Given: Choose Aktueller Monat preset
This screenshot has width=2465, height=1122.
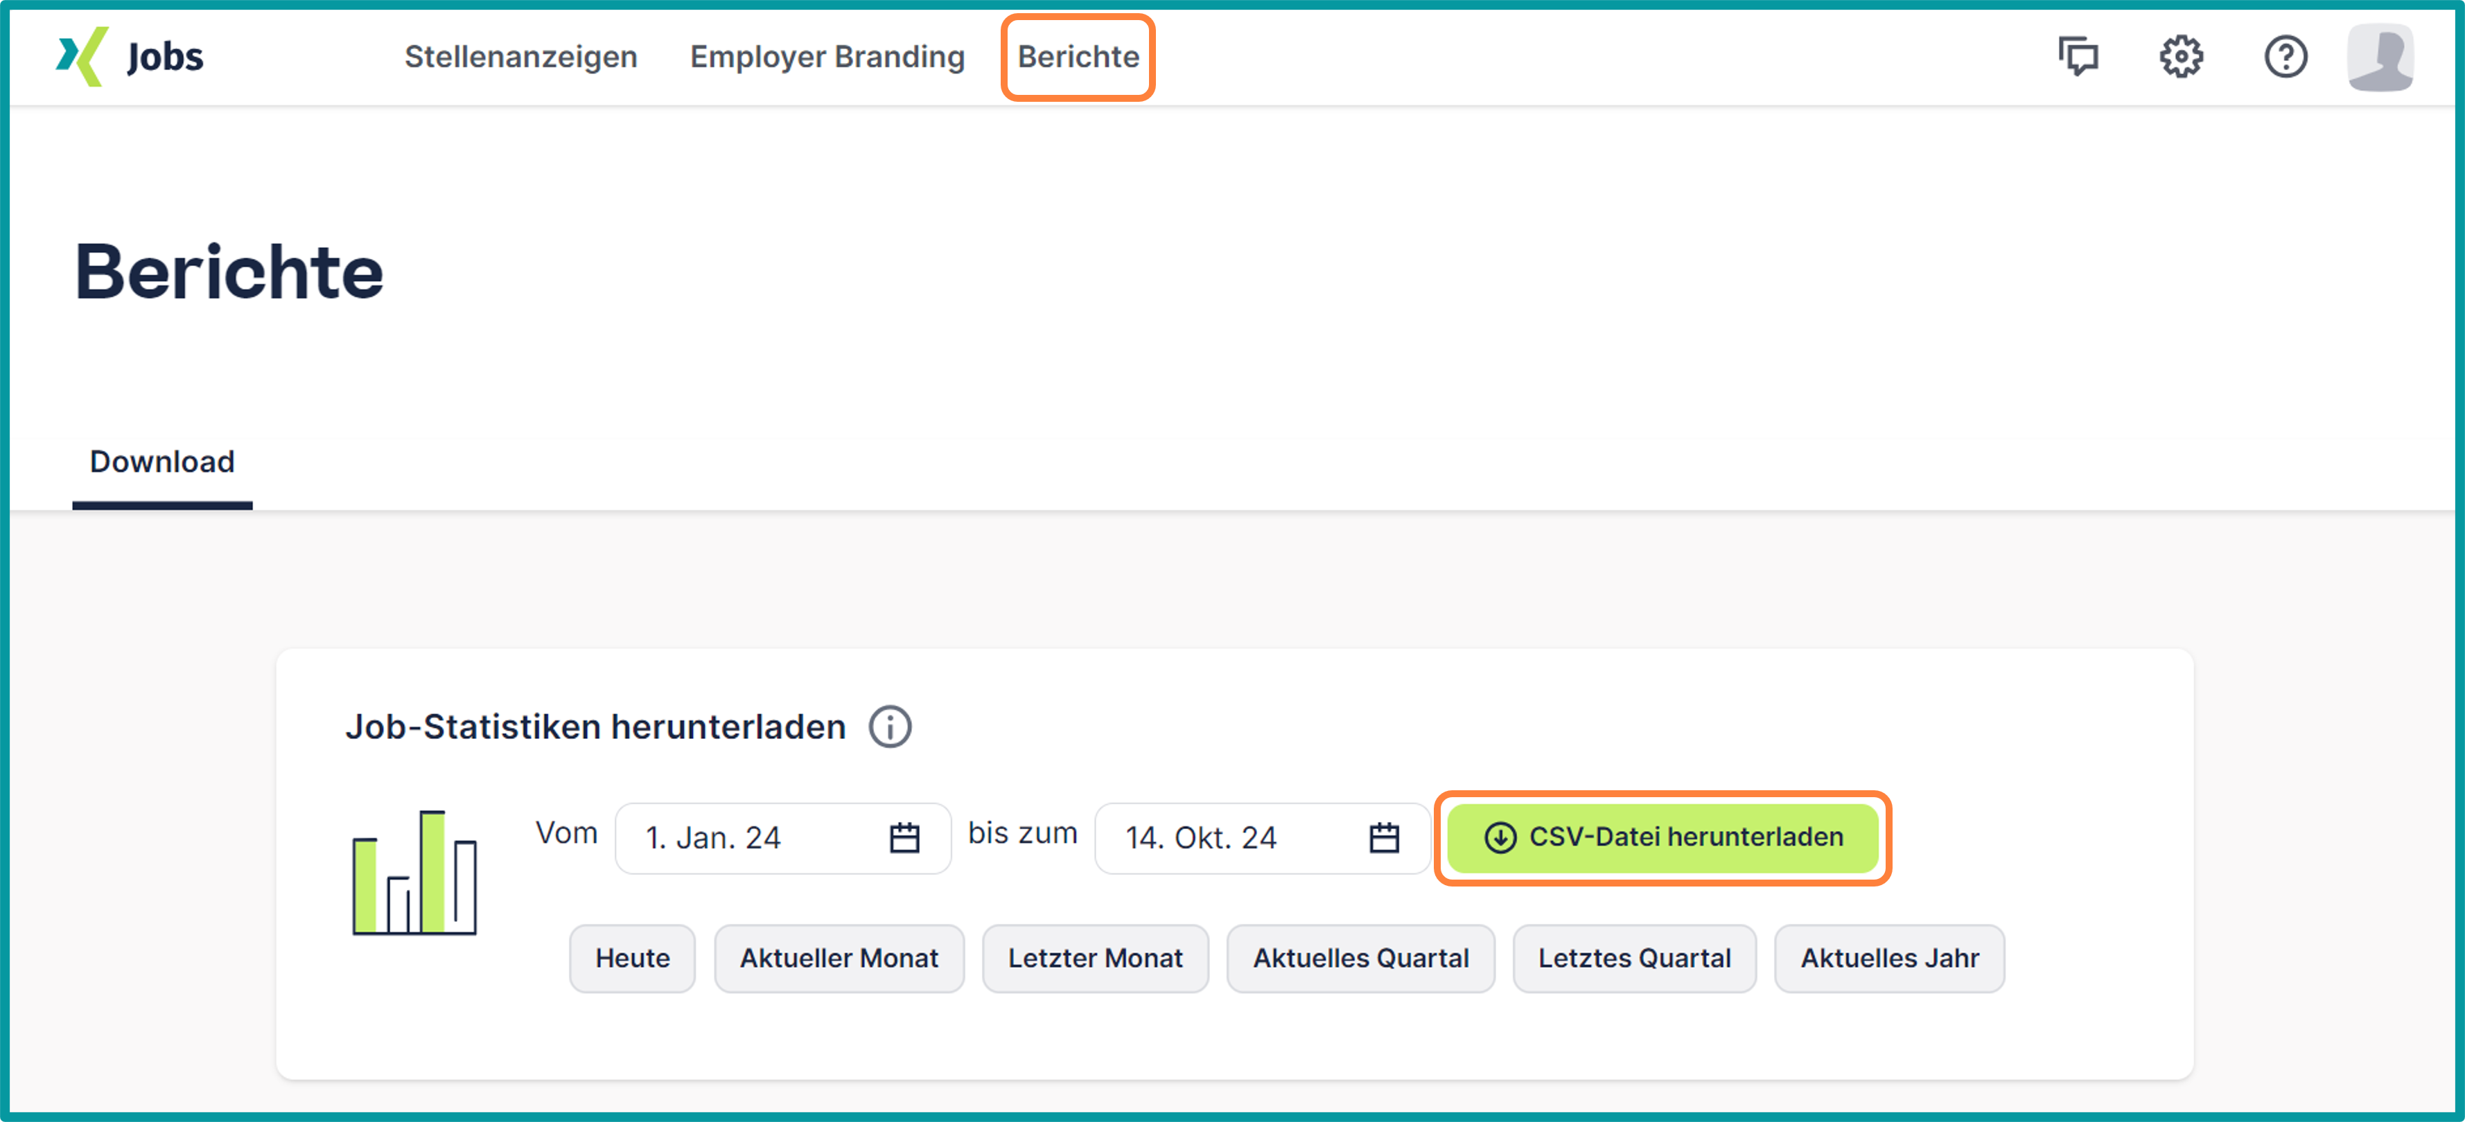Looking at the screenshot, I should pos(839,957).
